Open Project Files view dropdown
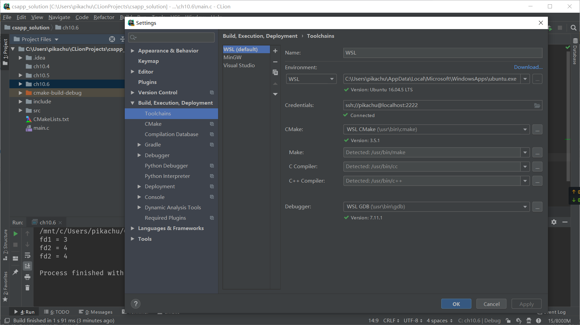580x325 pixels. (x=57, y=39)
